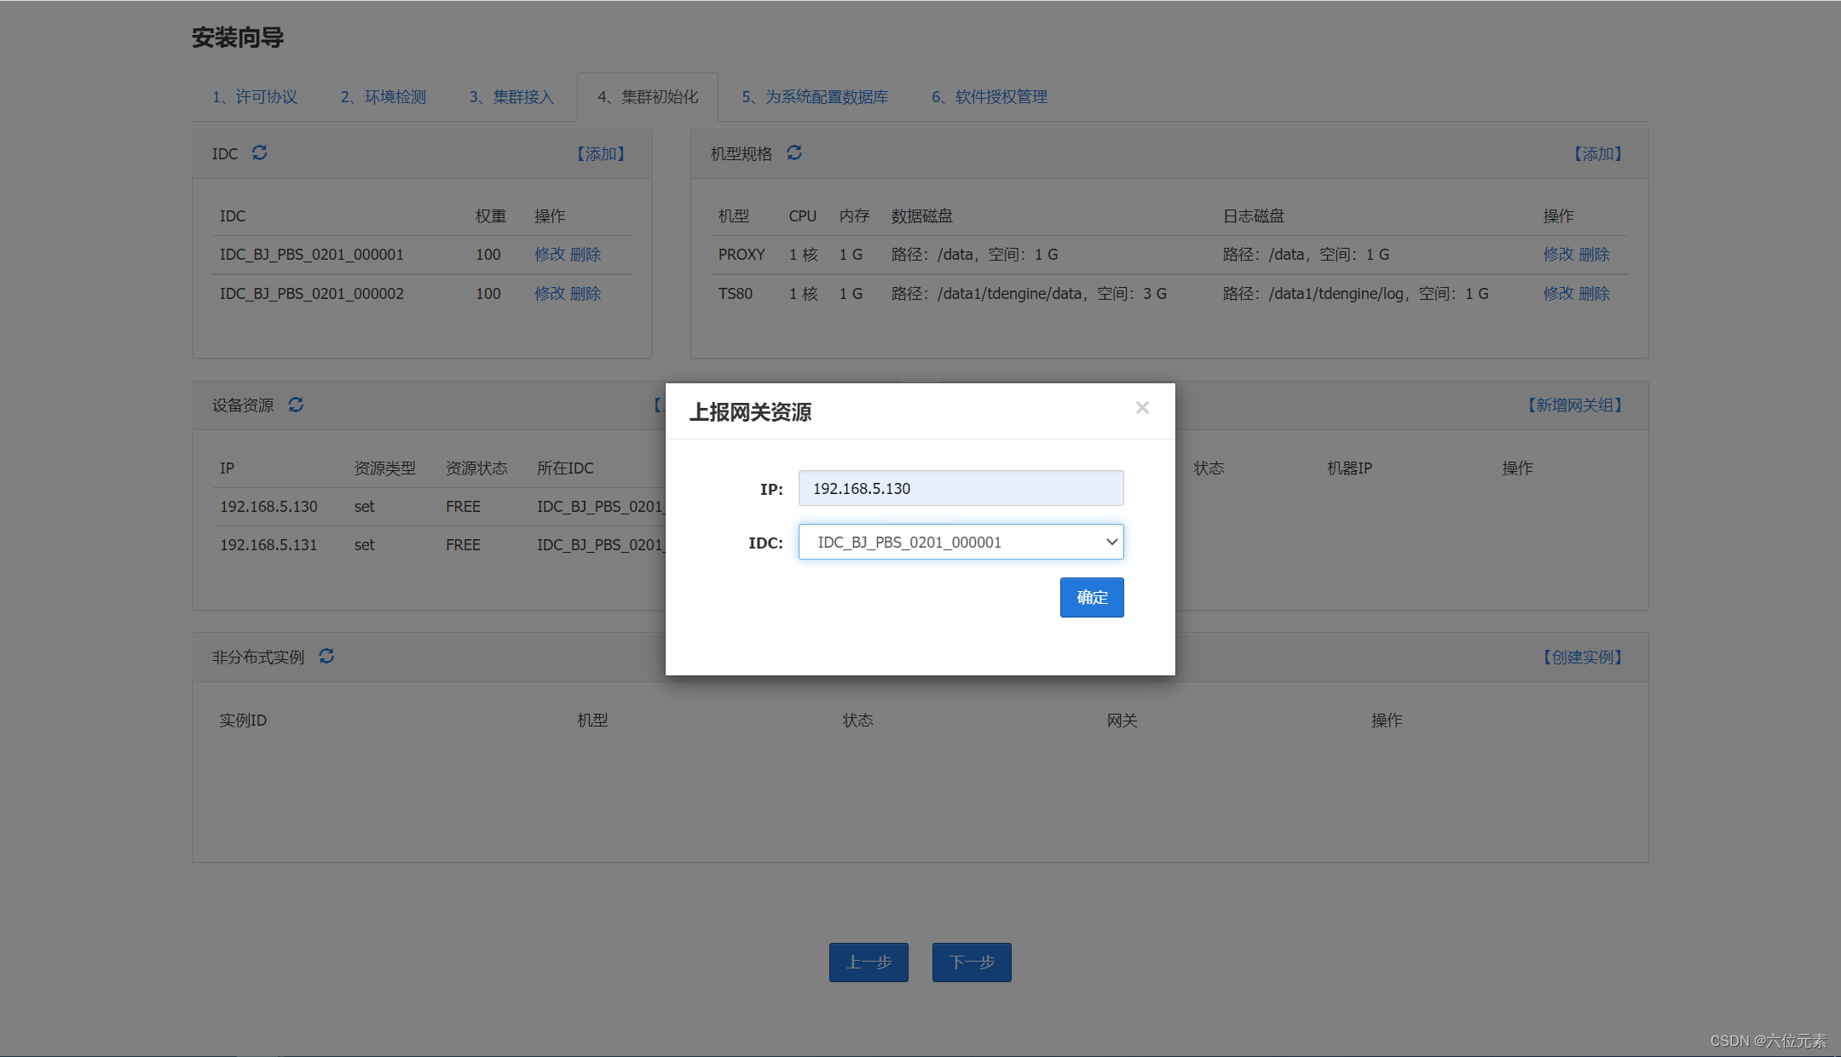Refresh the 设备资源 panel

click(x=296, y=405)
